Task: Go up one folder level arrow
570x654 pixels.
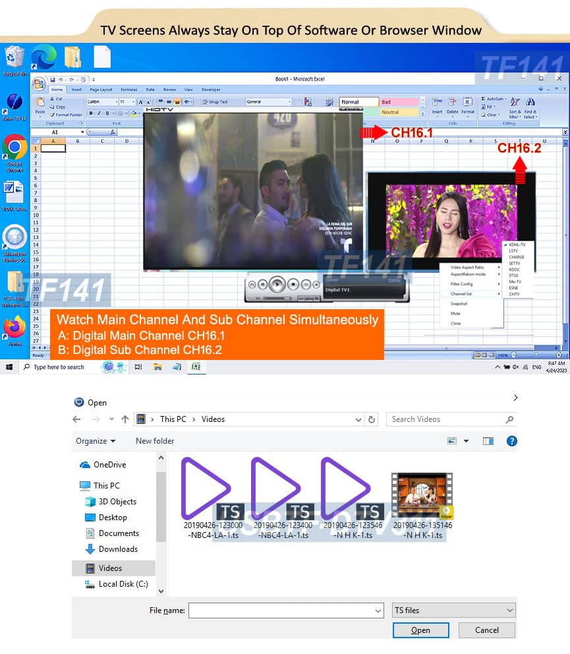Action: point(125,419)
